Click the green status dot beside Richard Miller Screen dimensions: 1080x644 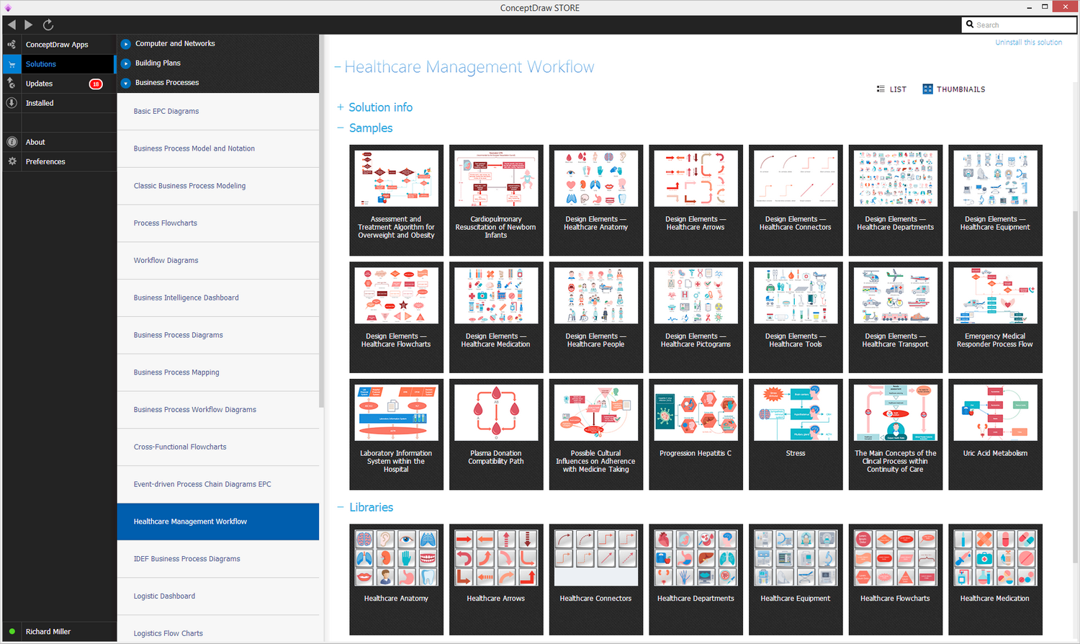click(x=12, y=632)
